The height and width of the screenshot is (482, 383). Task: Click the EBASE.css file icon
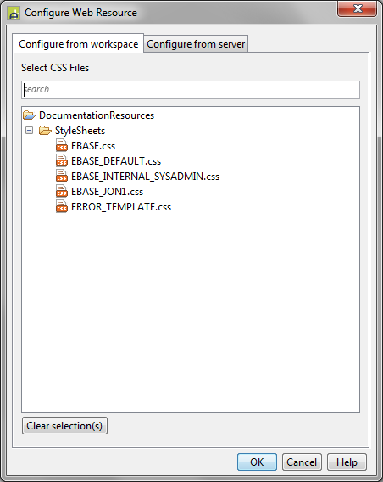click(x=61, y=145)
